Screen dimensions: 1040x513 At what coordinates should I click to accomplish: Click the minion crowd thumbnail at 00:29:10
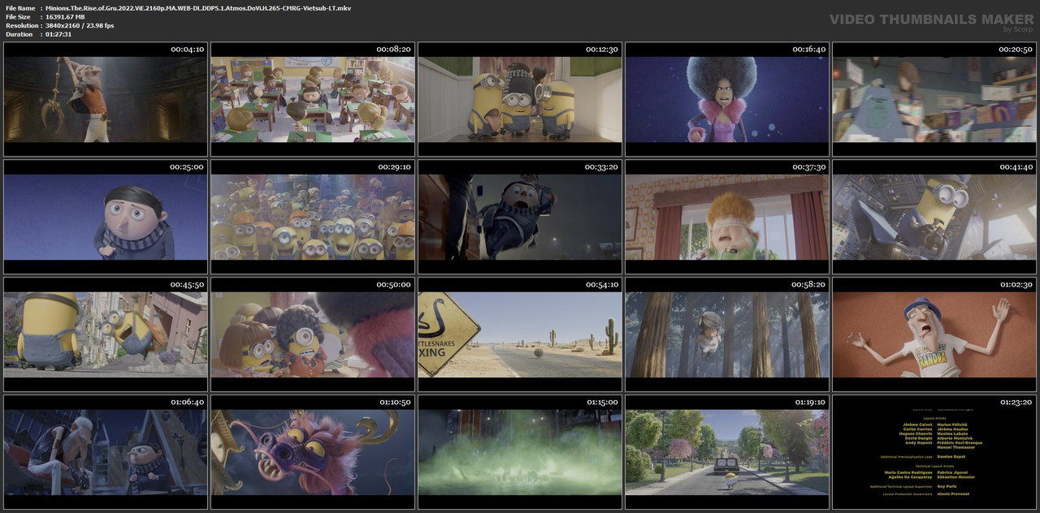pos(313,217)
